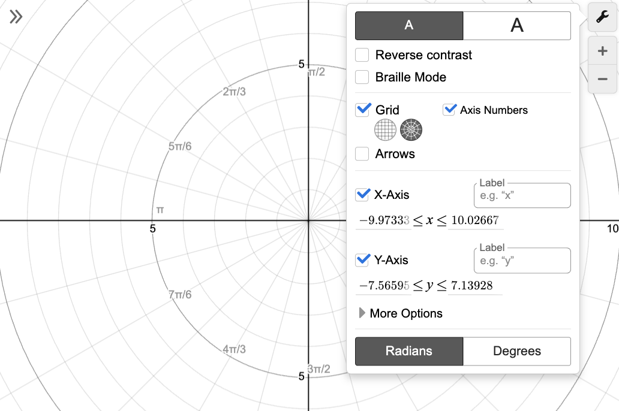Turn on the Arrows checkbox
Screen dimensions: 619x411
click(362, 154)
